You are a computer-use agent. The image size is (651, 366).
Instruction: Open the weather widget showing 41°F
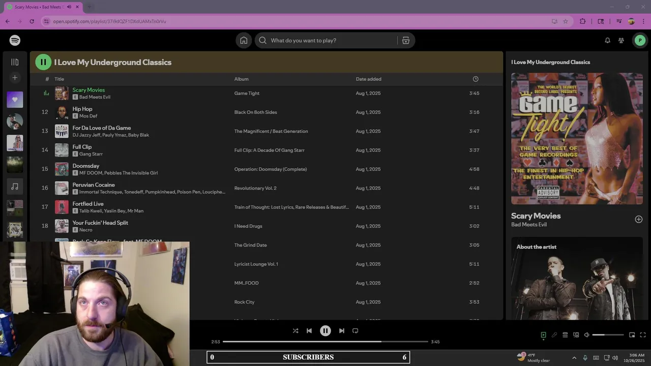[x=533, y=357]
